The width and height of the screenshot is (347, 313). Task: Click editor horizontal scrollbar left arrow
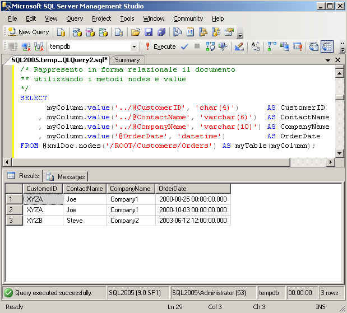coord(7,162)
